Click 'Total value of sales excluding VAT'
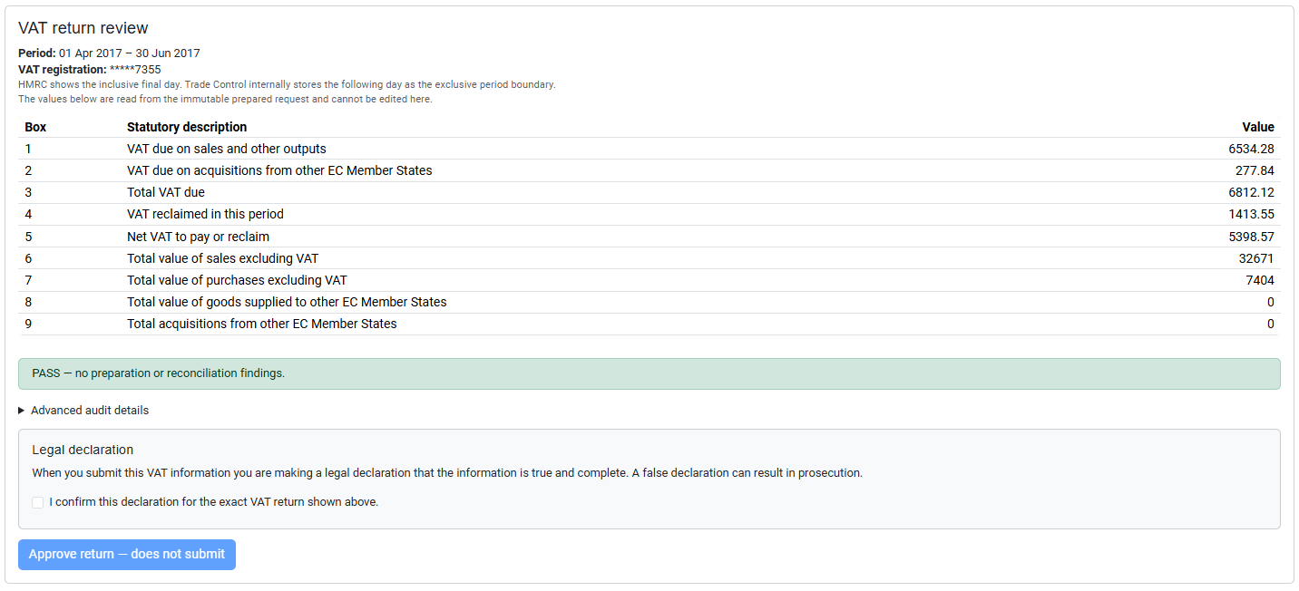Image resolution: width=1299 pixels, height=591 pixels. pos(222,258)
